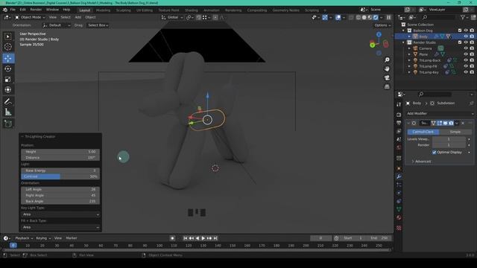This screenshot has height=268, width=477.
Task: Disable TriLamp-Fill in renders
Action: [x=472, y=66]
